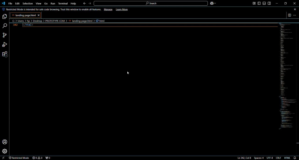Open the Search view in activity bar
This screenshot has height=160, width=299.
tap(4, 26)
